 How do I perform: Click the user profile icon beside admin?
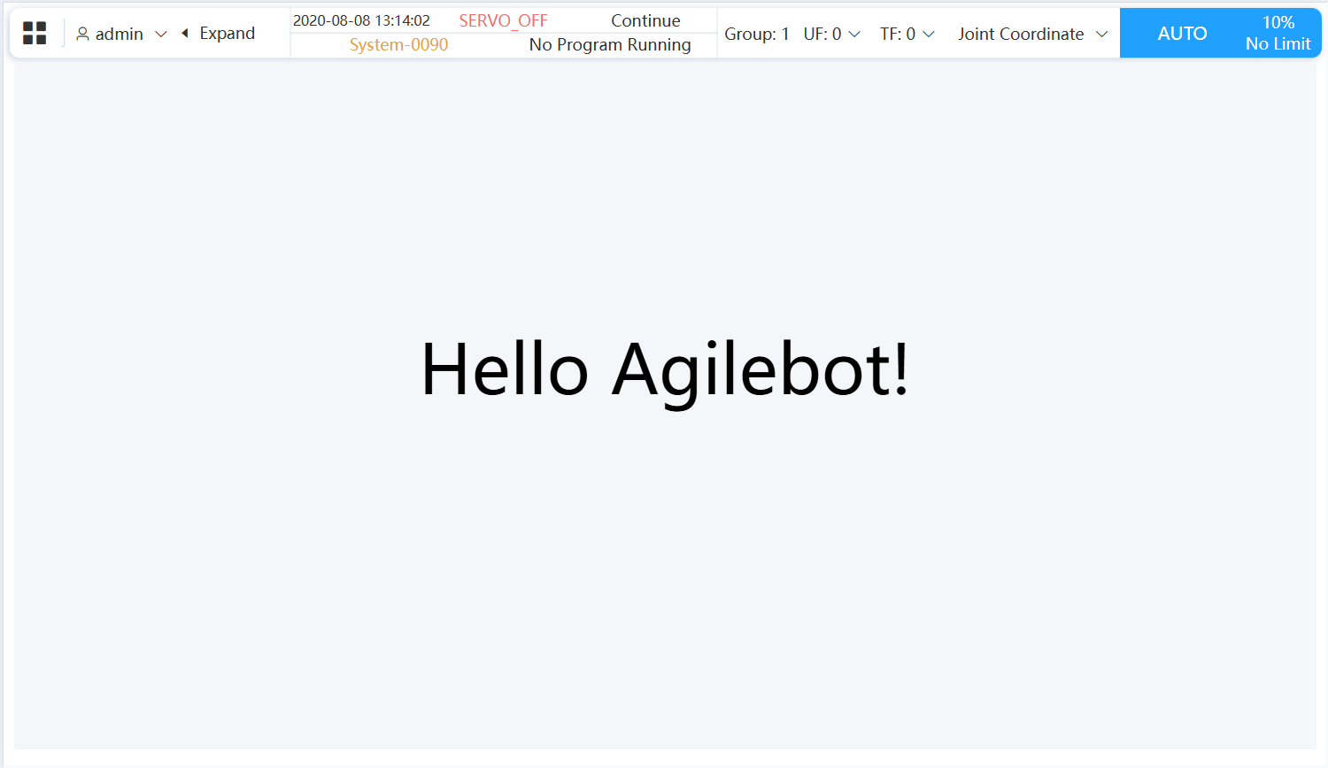[82, 34]
